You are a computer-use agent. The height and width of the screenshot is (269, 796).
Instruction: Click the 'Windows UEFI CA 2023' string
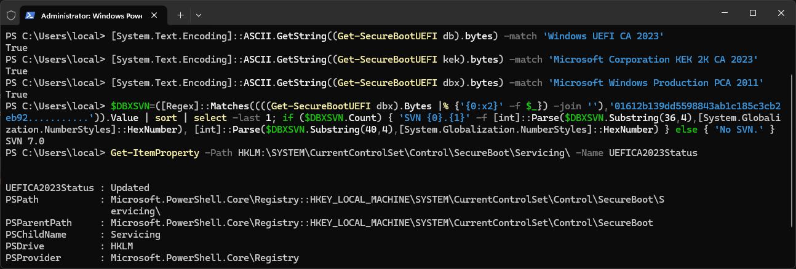[603, 36]
